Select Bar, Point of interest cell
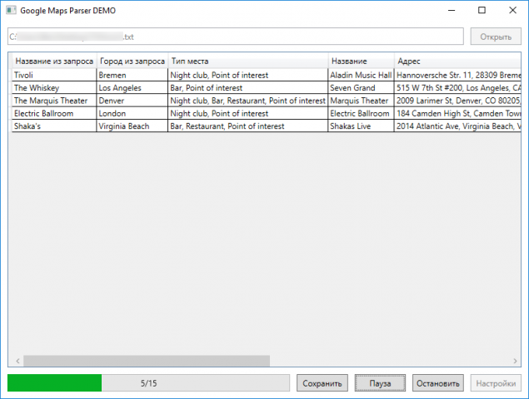Viewport: 529px width, 399px height. 248,87
